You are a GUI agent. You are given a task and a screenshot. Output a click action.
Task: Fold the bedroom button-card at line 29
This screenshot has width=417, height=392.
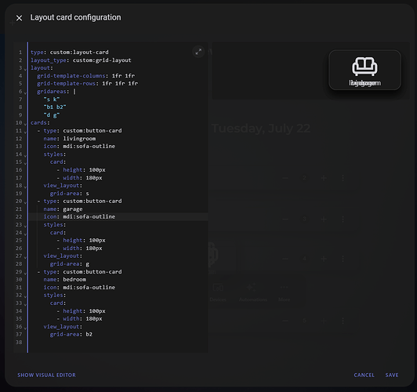(26, 273)
